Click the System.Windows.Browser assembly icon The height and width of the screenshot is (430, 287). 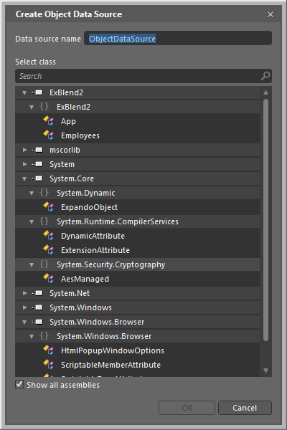[37, 322]
